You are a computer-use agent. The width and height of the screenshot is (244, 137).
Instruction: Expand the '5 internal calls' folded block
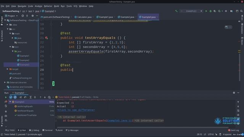[72, 117]
